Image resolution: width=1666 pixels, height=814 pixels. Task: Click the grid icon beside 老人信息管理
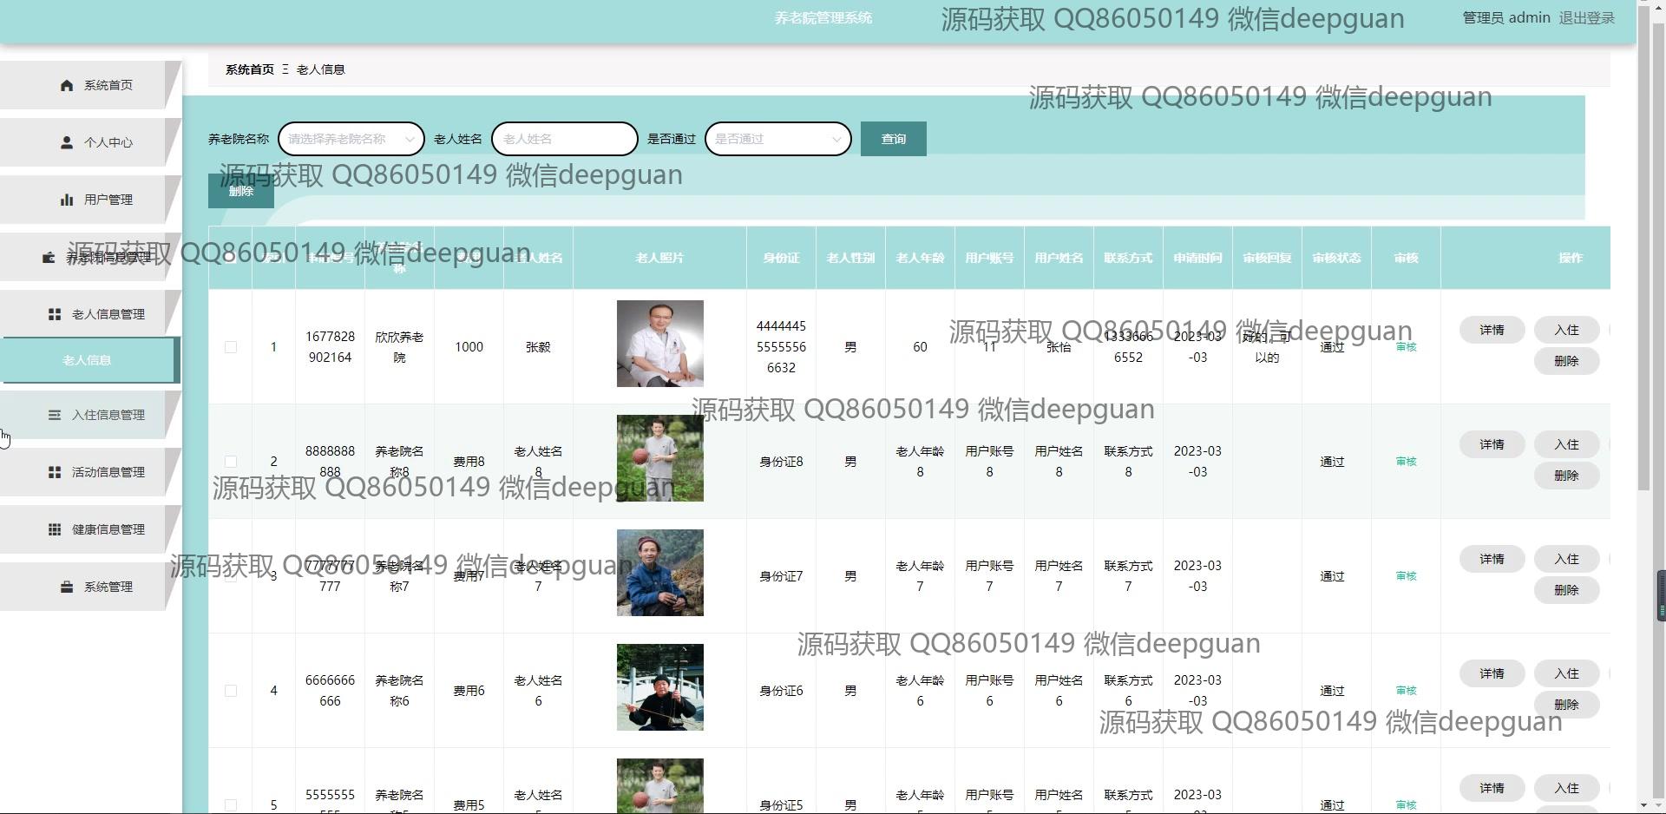coord(55,314)
